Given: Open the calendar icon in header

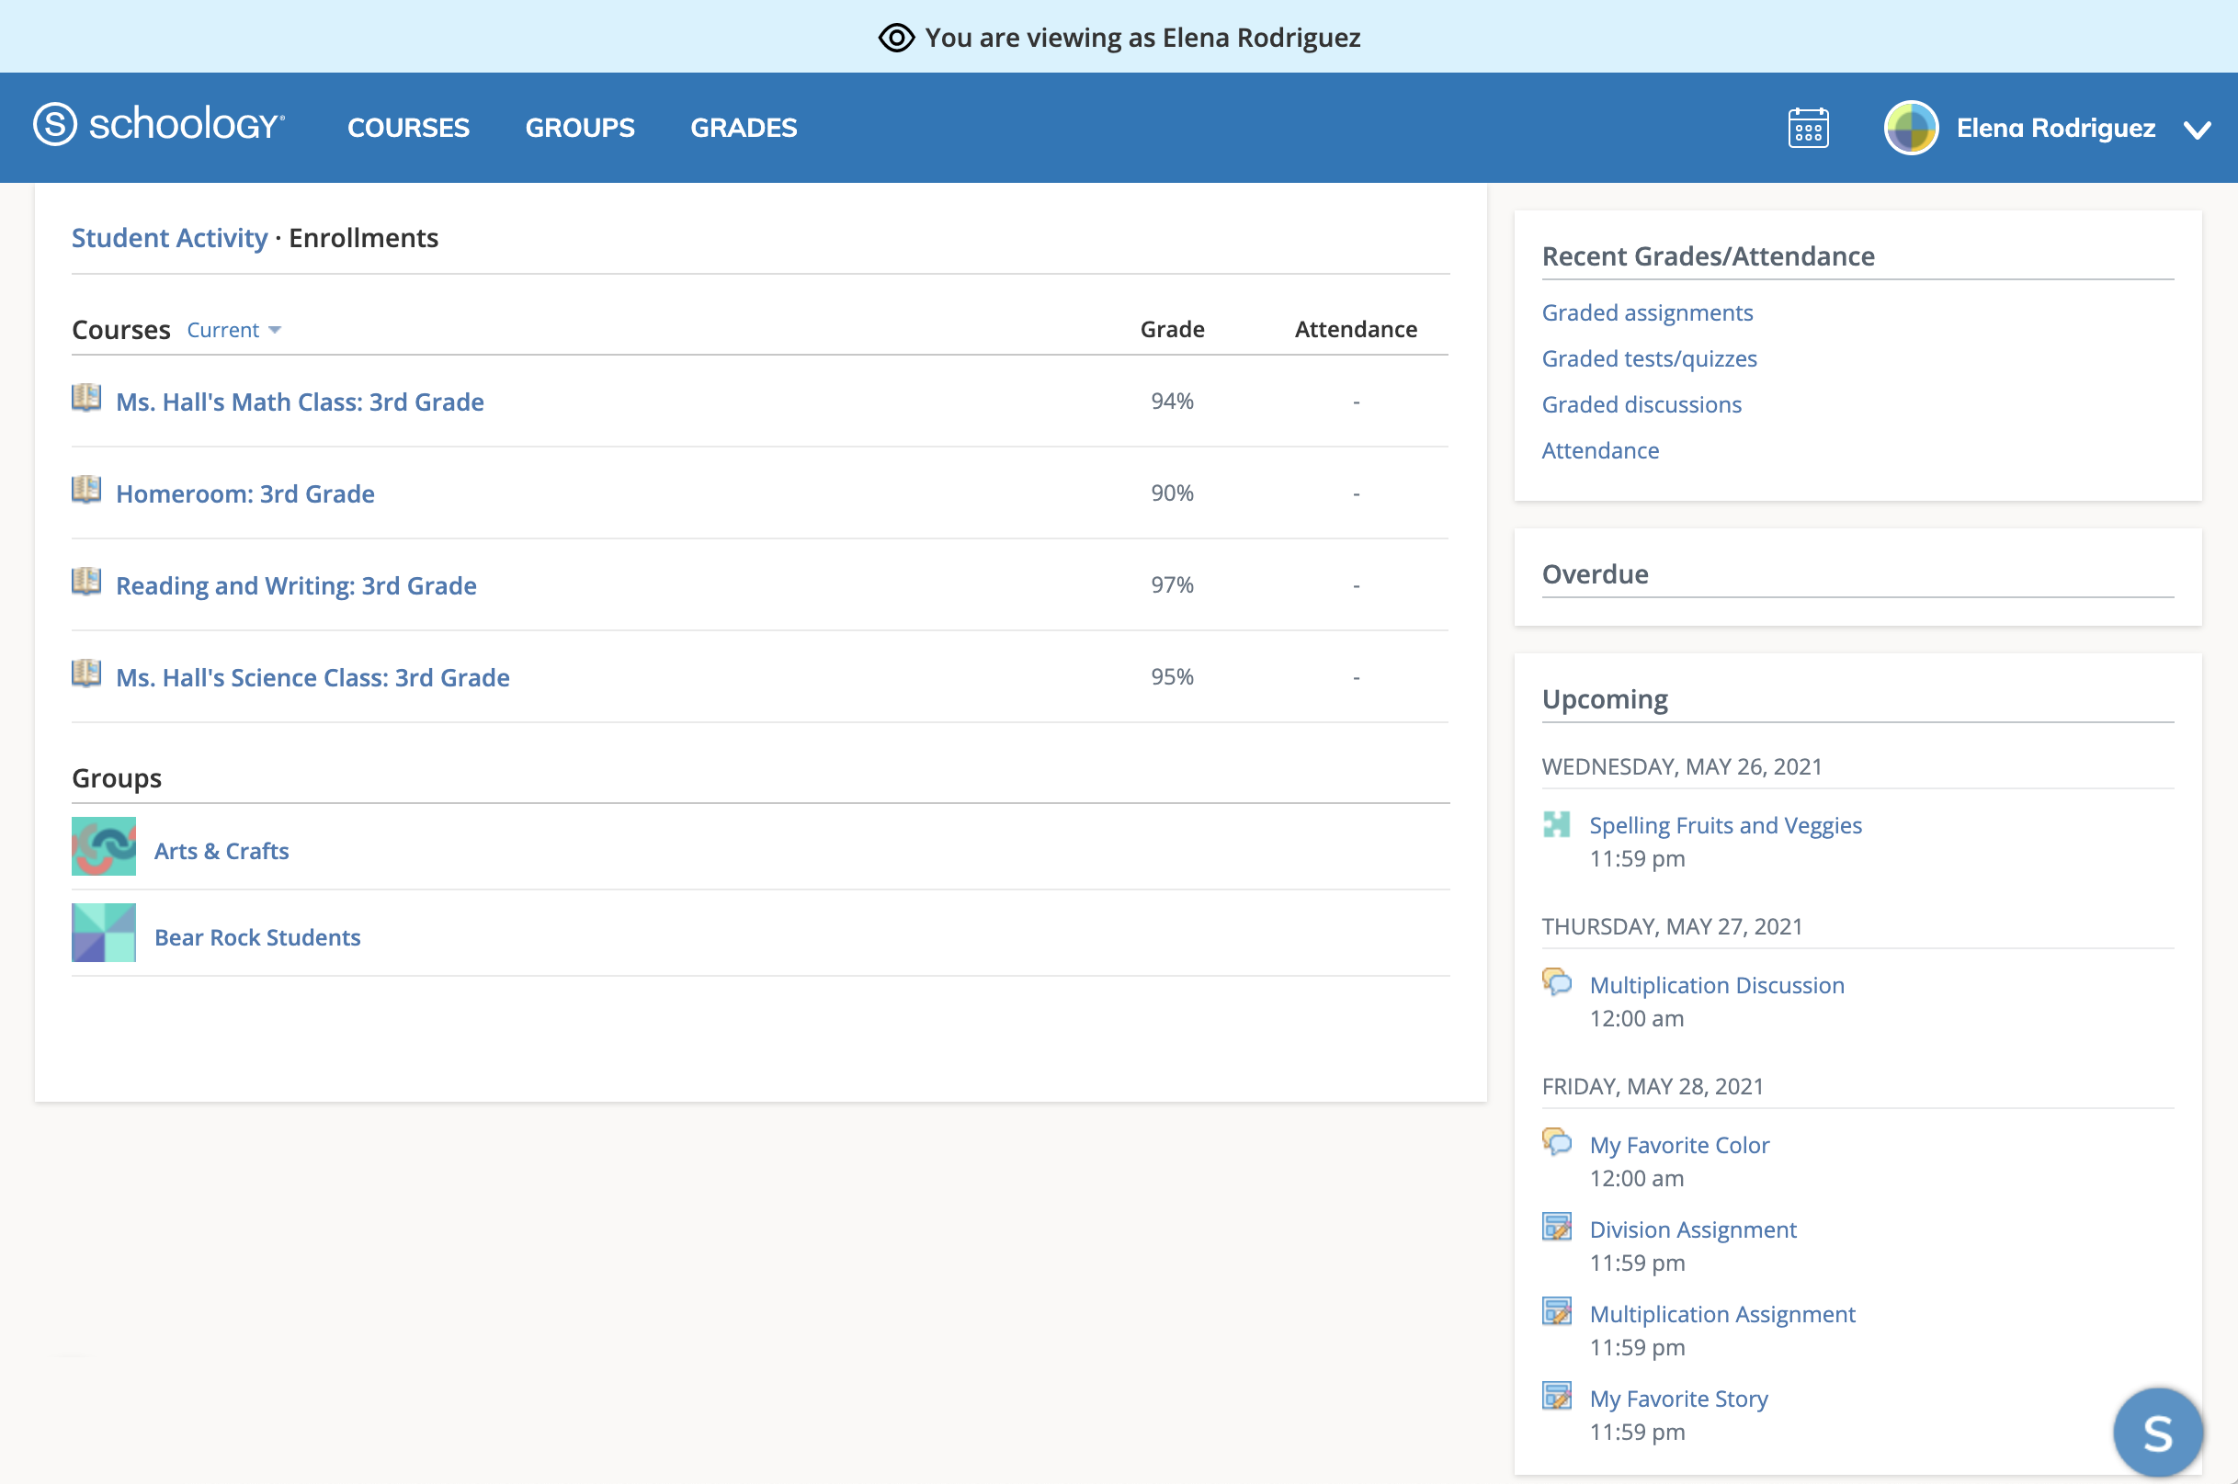Looking at the screenshot, I should [x=1807, y=128].
